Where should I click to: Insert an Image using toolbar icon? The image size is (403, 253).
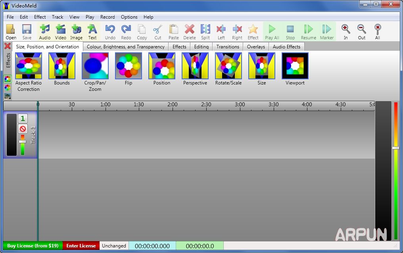(x=76, y=31)
